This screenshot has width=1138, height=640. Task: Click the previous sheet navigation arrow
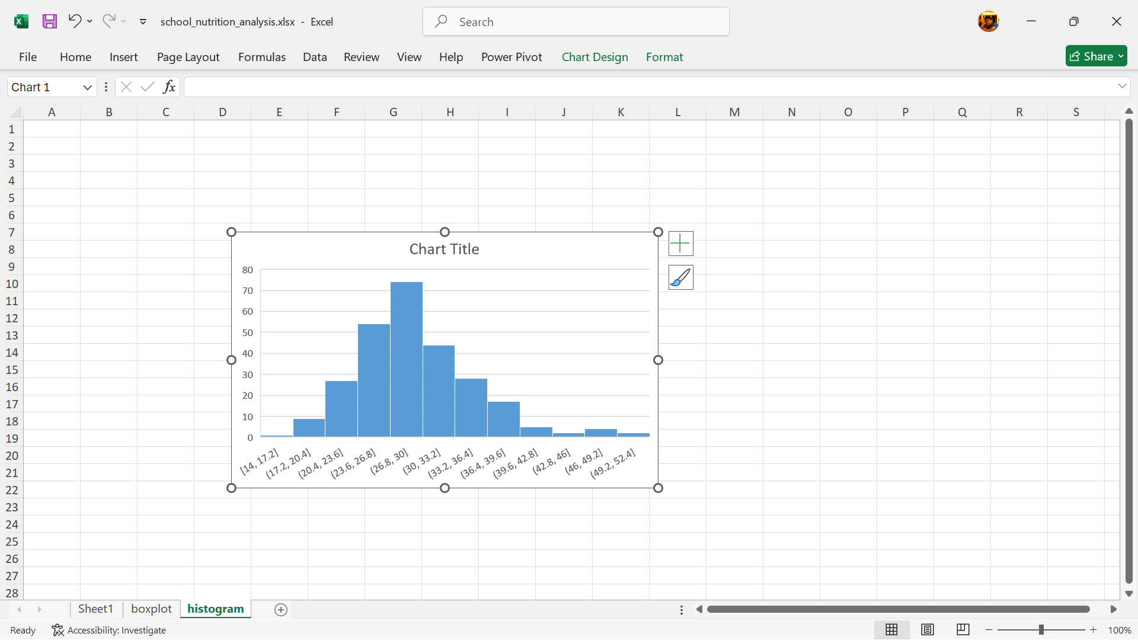[20, 610]
